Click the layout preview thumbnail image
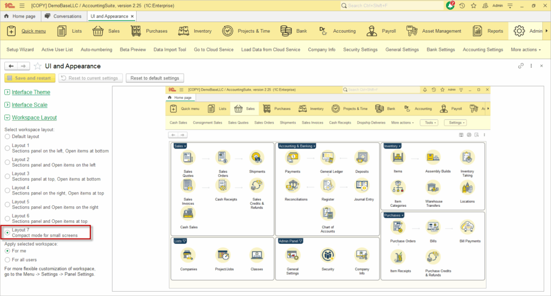The height and width of the screenshot is (296, 551). 328,187
